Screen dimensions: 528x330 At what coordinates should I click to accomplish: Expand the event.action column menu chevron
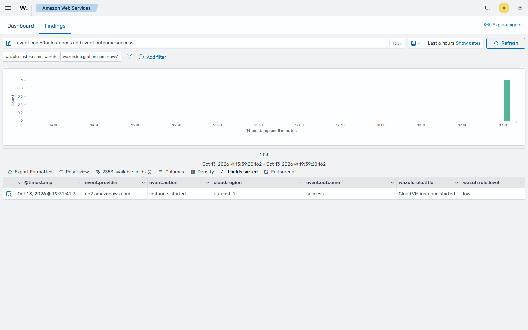[208, 183]
